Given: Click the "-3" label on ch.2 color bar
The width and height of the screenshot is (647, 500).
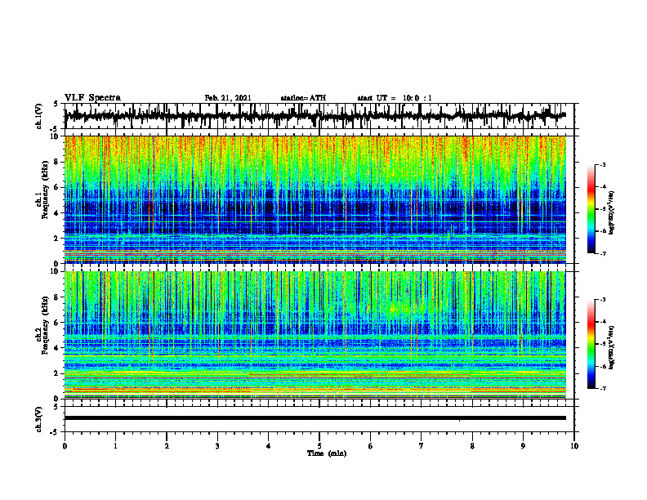Looking at the screenshot, I should [x=602, y=300].
